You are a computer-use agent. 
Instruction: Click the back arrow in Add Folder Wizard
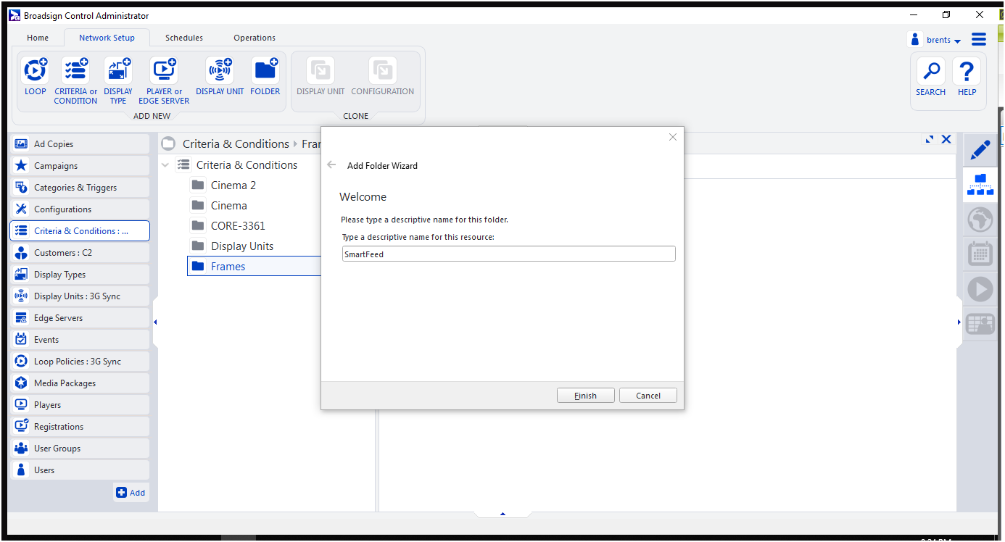[332, 165]
